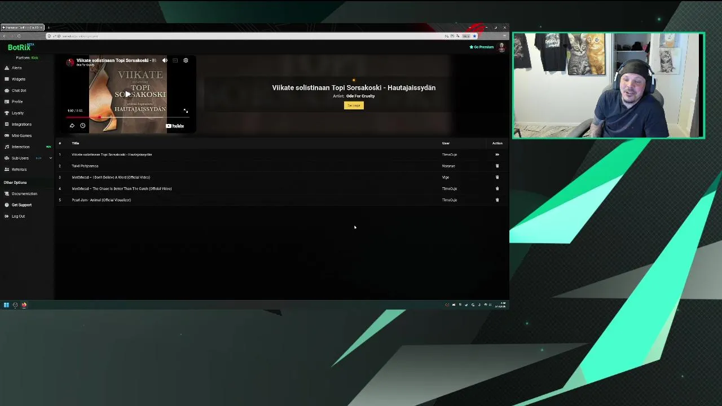Click the Watch later clock icon
Image resolution: width=722 pixels, height=406 pixels.
coord(82,126)
